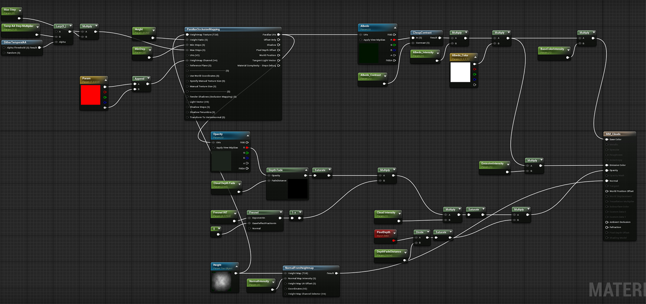Click the red Param color preview swatch

90,95
